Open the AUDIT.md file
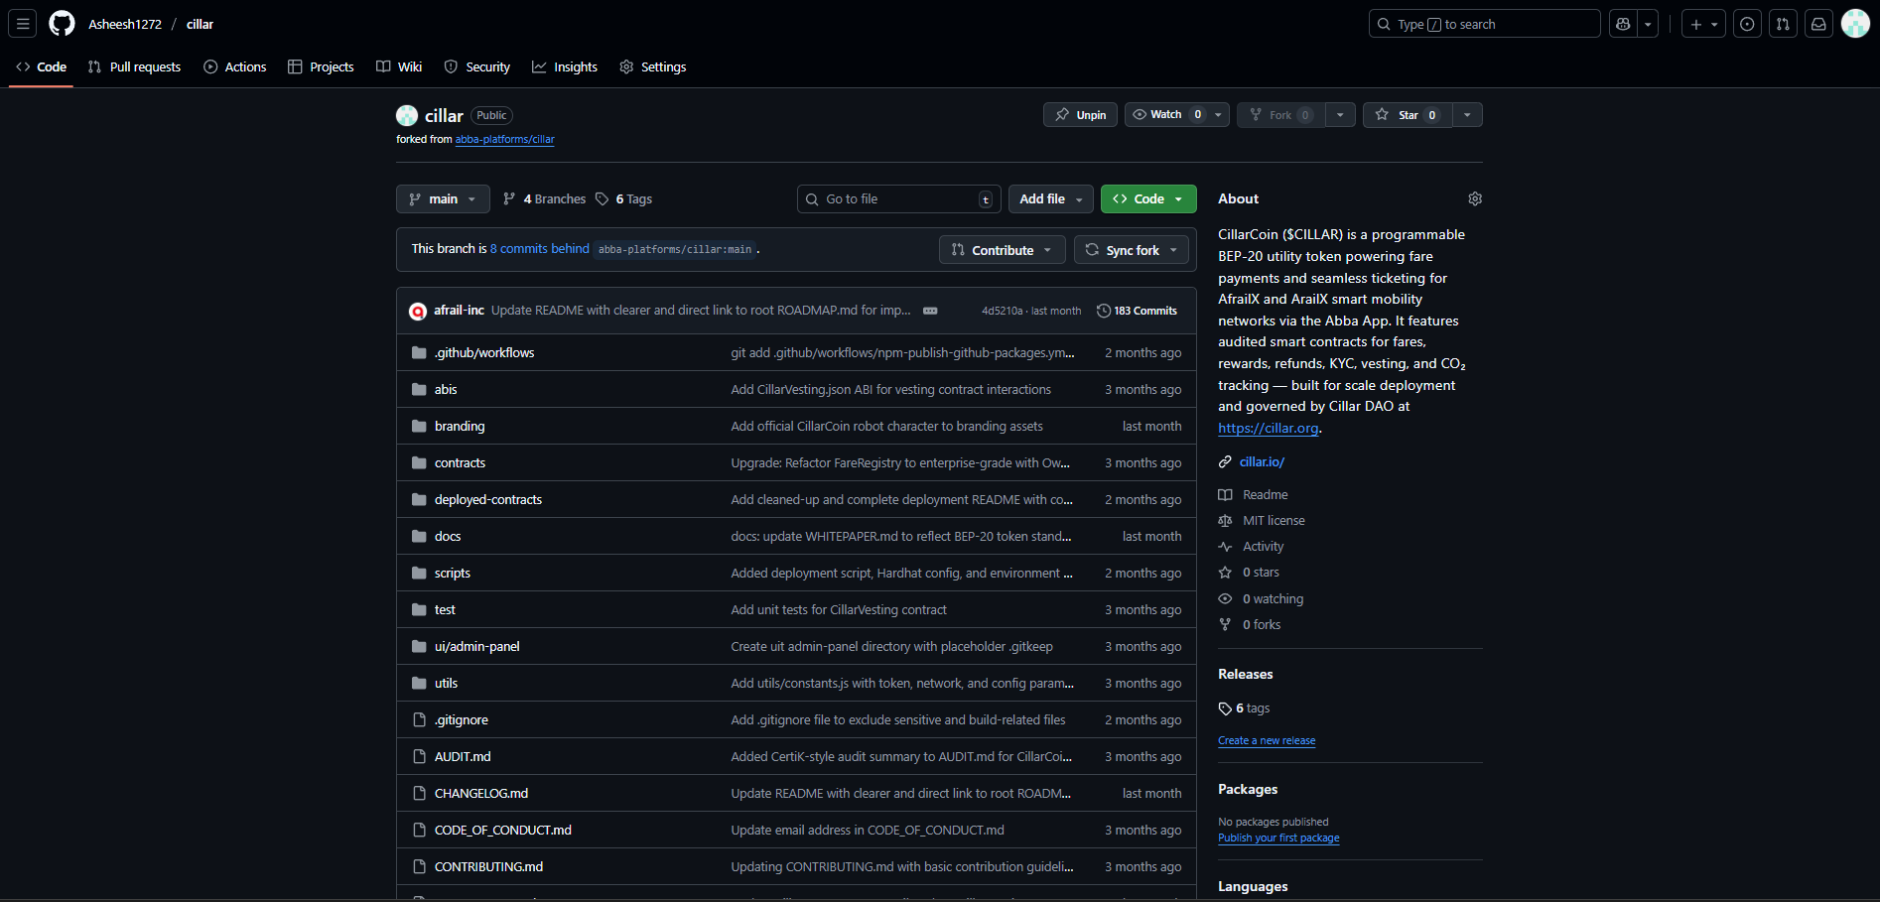 [463, 756]
